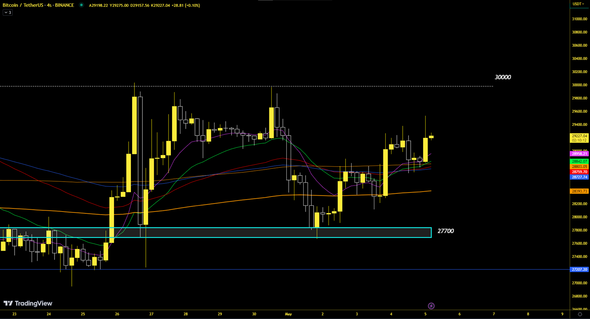Select the blue 28727.74 price tag

pyautogui.click(x=579, y=177)
